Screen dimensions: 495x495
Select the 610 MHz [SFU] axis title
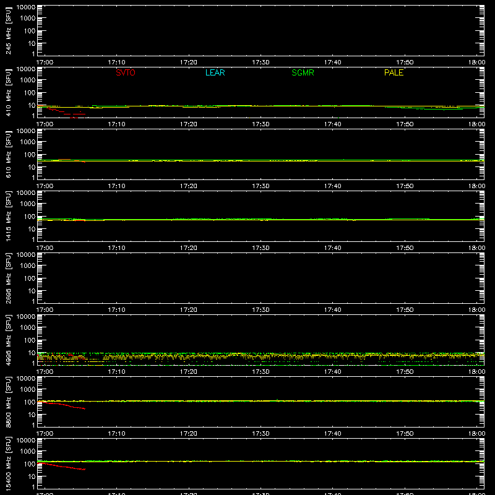(8, 154)
